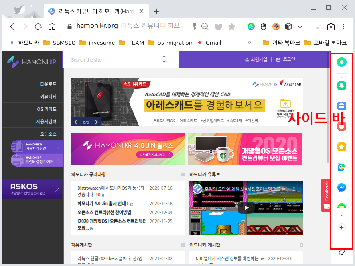Bookmark this page with the star icon
This screenshot has height=266, width=355.
coord(231,27)
